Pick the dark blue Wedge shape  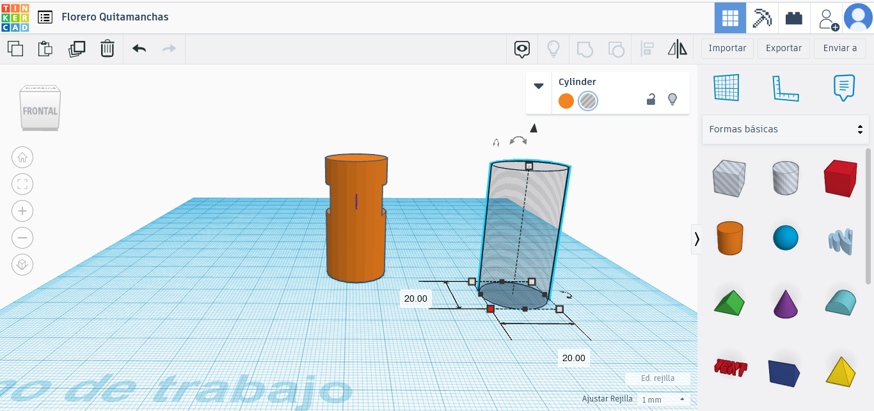point(786,372)
